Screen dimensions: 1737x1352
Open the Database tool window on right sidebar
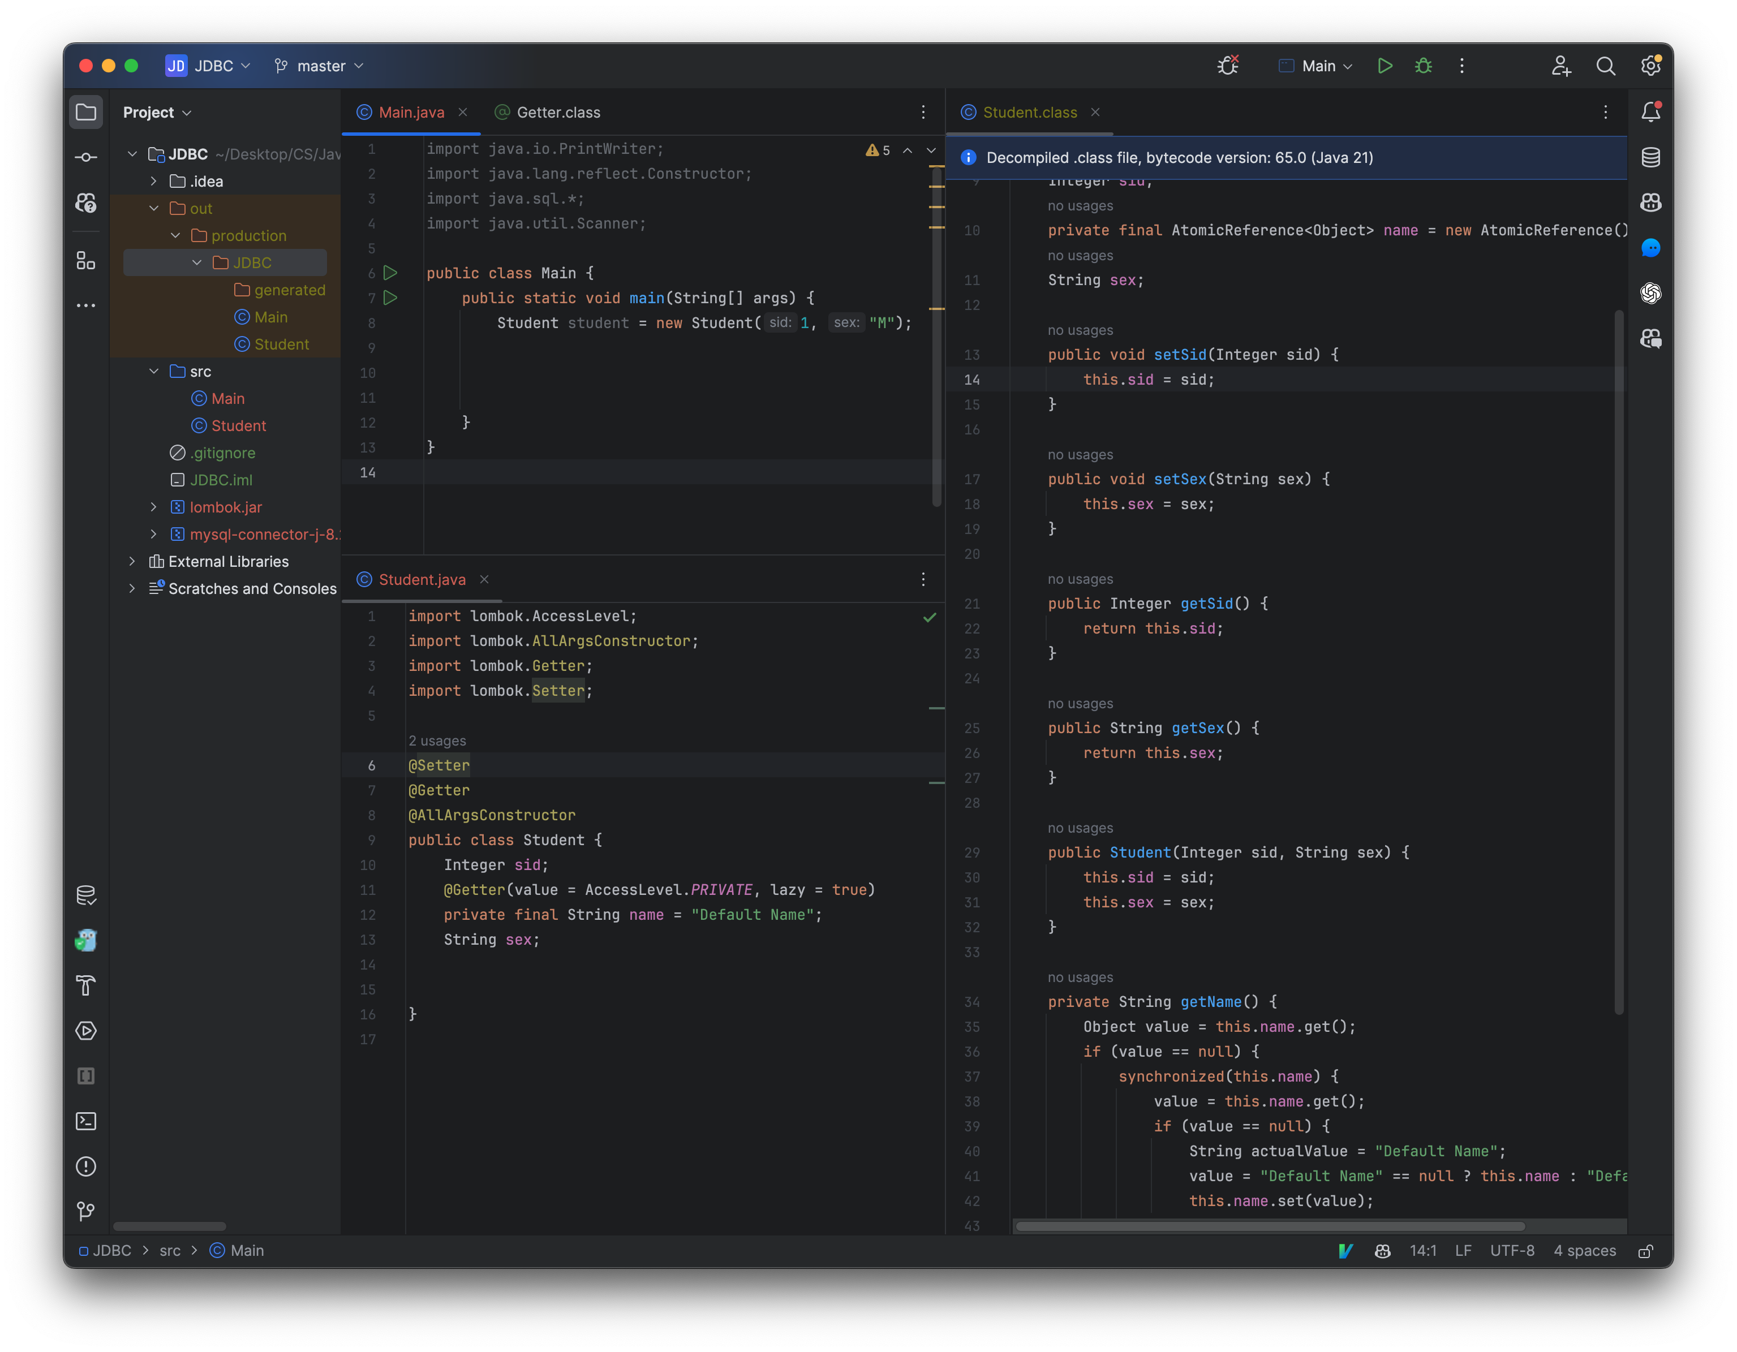[x=1650, y=157]
